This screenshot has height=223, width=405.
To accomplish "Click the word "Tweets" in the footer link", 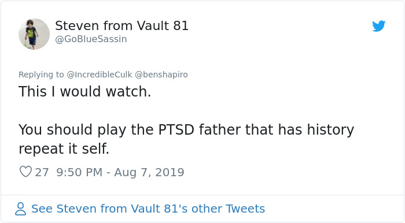I will 245,209.
